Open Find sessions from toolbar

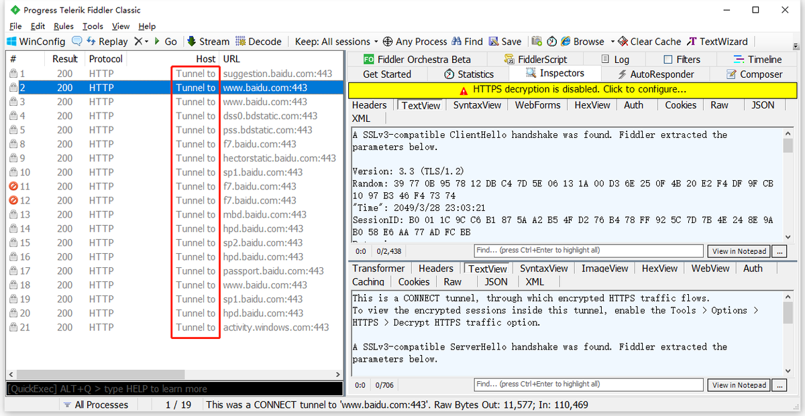468,42
